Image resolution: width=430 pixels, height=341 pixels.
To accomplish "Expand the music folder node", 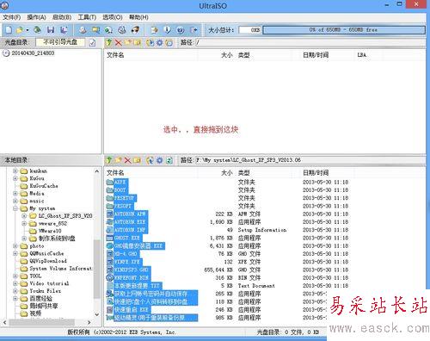I will coord(15,201).
